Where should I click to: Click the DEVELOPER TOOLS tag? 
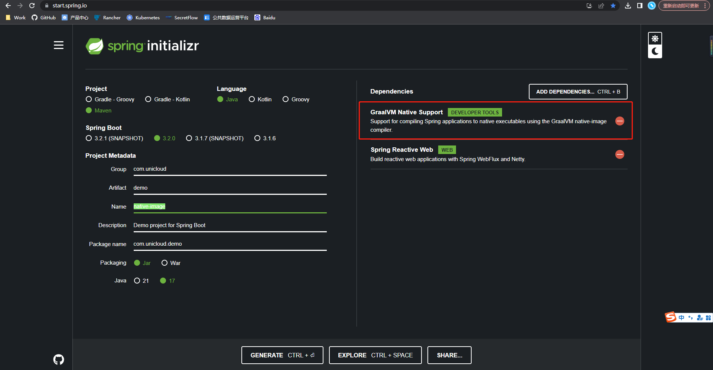pos(475,112)
